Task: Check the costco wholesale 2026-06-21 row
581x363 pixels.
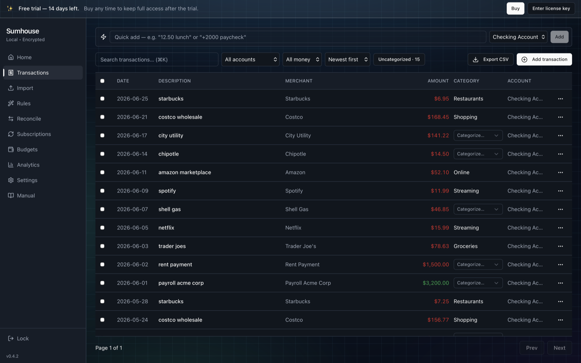Action: 102,117
